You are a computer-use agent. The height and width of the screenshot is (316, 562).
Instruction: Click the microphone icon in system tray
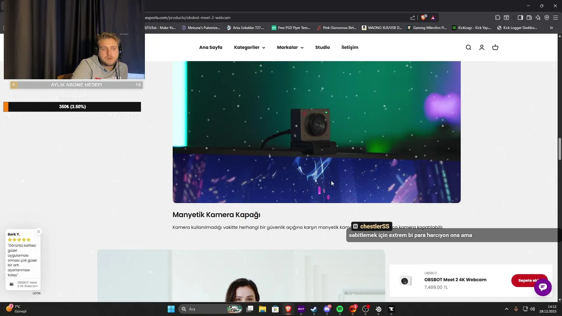[x=516, y=309]
